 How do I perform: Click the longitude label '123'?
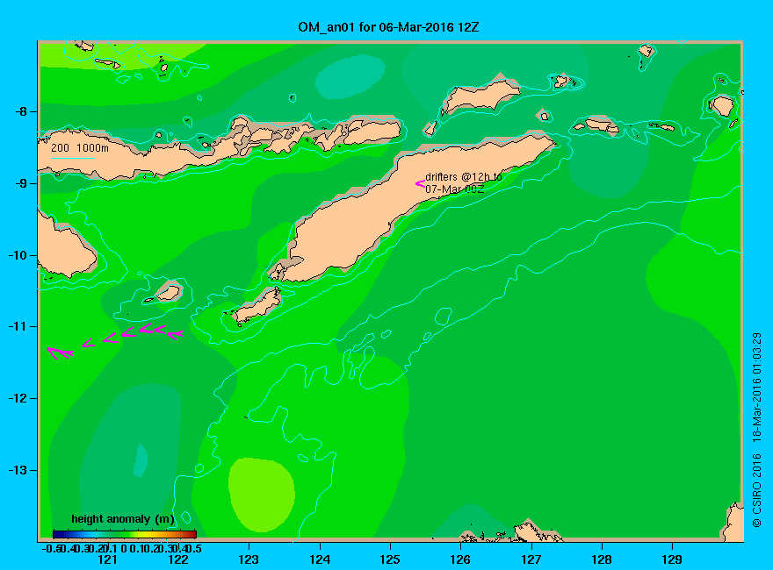pos(249,559)
